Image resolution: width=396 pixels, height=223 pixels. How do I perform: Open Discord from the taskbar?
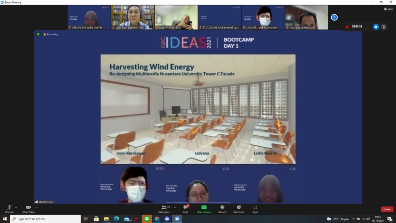[167, 219]
